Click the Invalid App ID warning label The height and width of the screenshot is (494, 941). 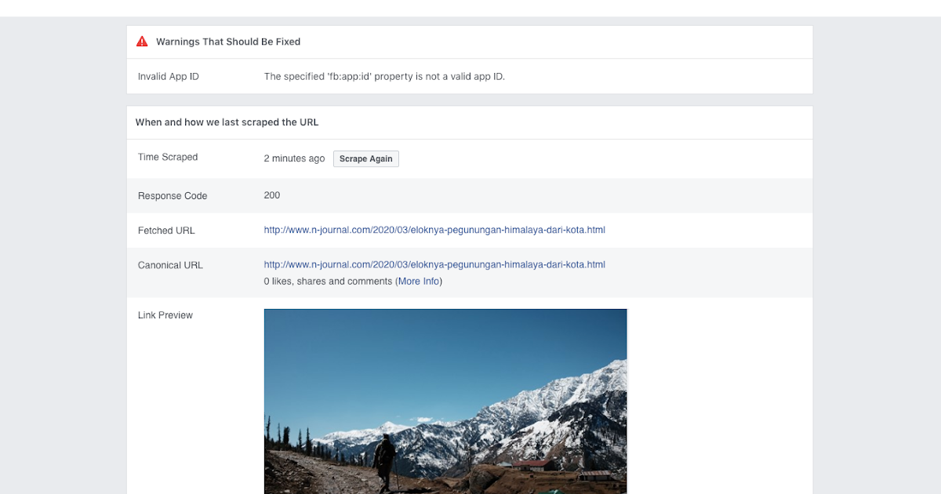[168, 76]
